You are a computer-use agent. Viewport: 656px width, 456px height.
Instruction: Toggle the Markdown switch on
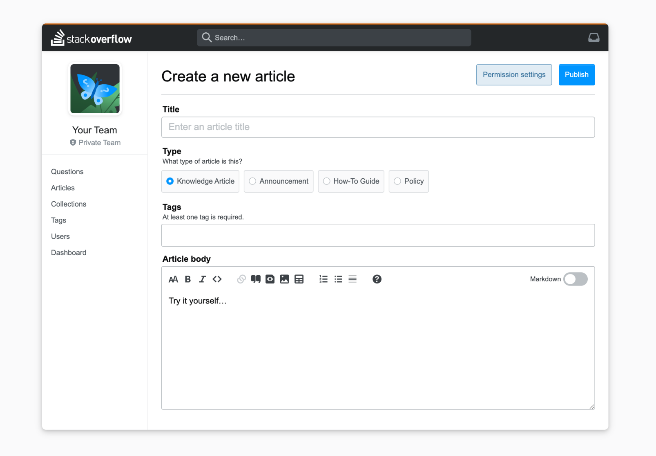[576, 279]
